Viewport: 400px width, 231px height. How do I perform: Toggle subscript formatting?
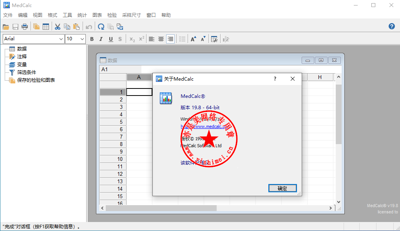[x=132, y=39]
